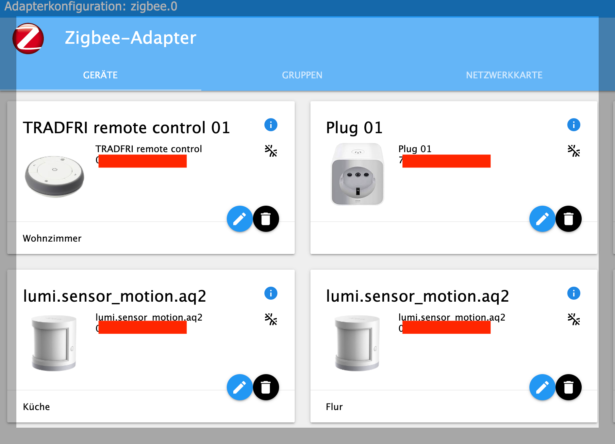This screenshot has height=444, width=615.
Task: Click the 'Küche' room label
Action: (36, 407)
